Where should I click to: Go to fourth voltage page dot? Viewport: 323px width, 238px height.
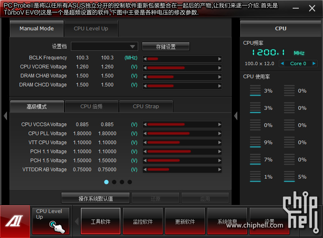point(130,182)
